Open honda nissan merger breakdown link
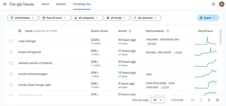Screen dimensions: 226x106 [x=156, y=83]
